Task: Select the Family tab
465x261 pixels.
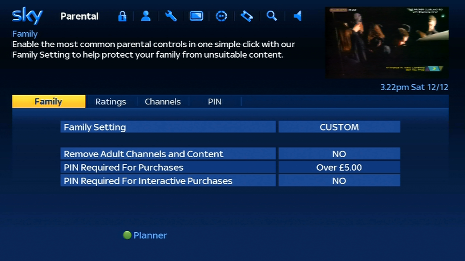Action: pos(49,102)
